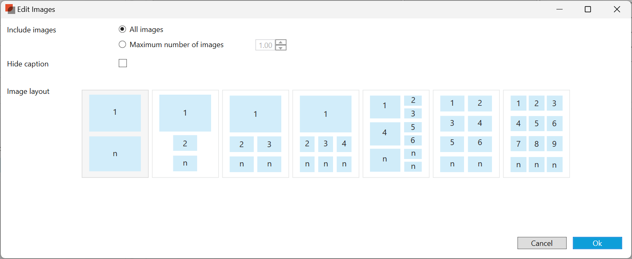Choose Maximum number of images option
Screen dimensions: 632x259
pyautogui.click(x=122, y=45)
